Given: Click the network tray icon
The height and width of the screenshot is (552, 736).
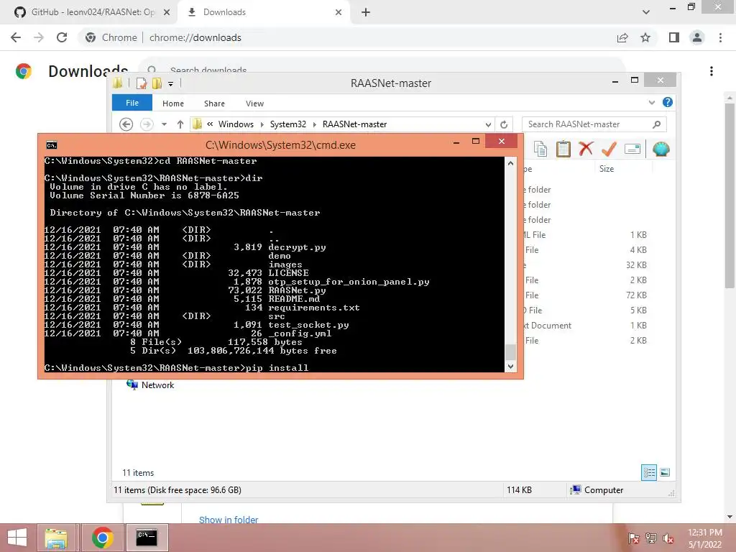Looking at the screenshot, I should [651, 538].
